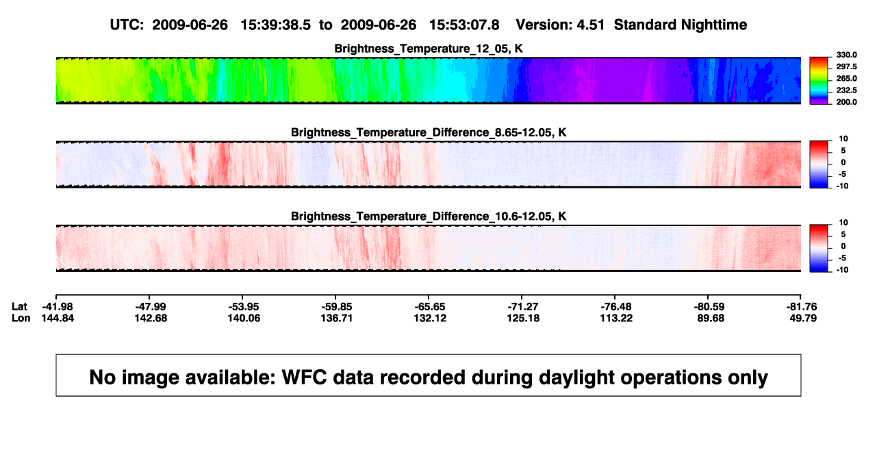Click latitude value '-76.48'
The image size is (890, 457).
pos(615,306)
